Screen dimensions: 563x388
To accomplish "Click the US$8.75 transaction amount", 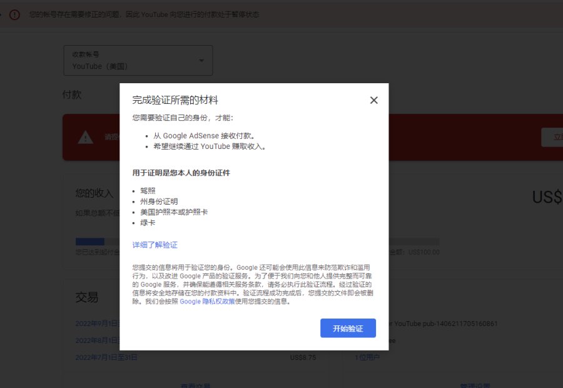I will coord(303,357).
